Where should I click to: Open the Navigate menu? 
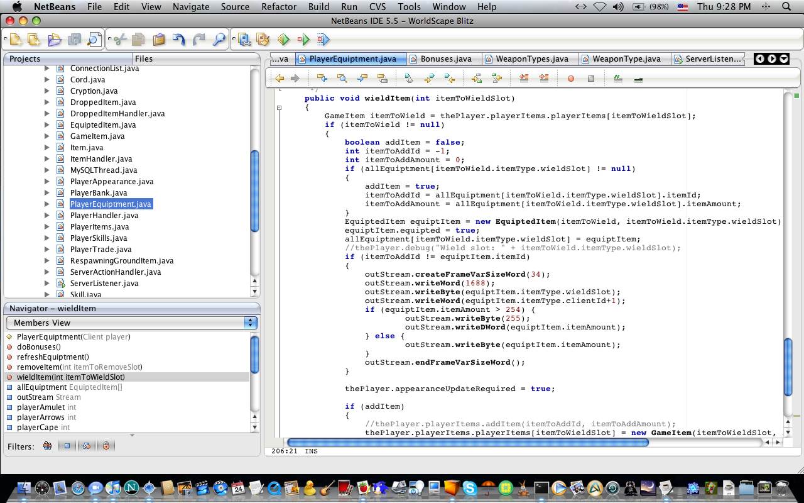(191, 7)
